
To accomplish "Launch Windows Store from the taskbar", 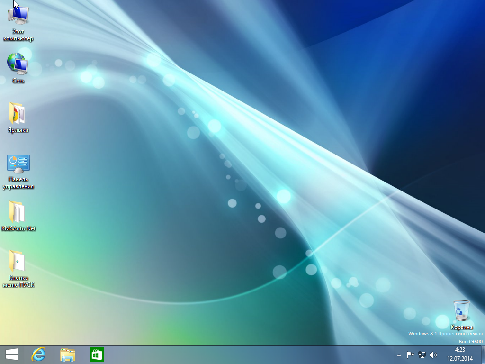I will pyautogui.click(x=97, y=355).
